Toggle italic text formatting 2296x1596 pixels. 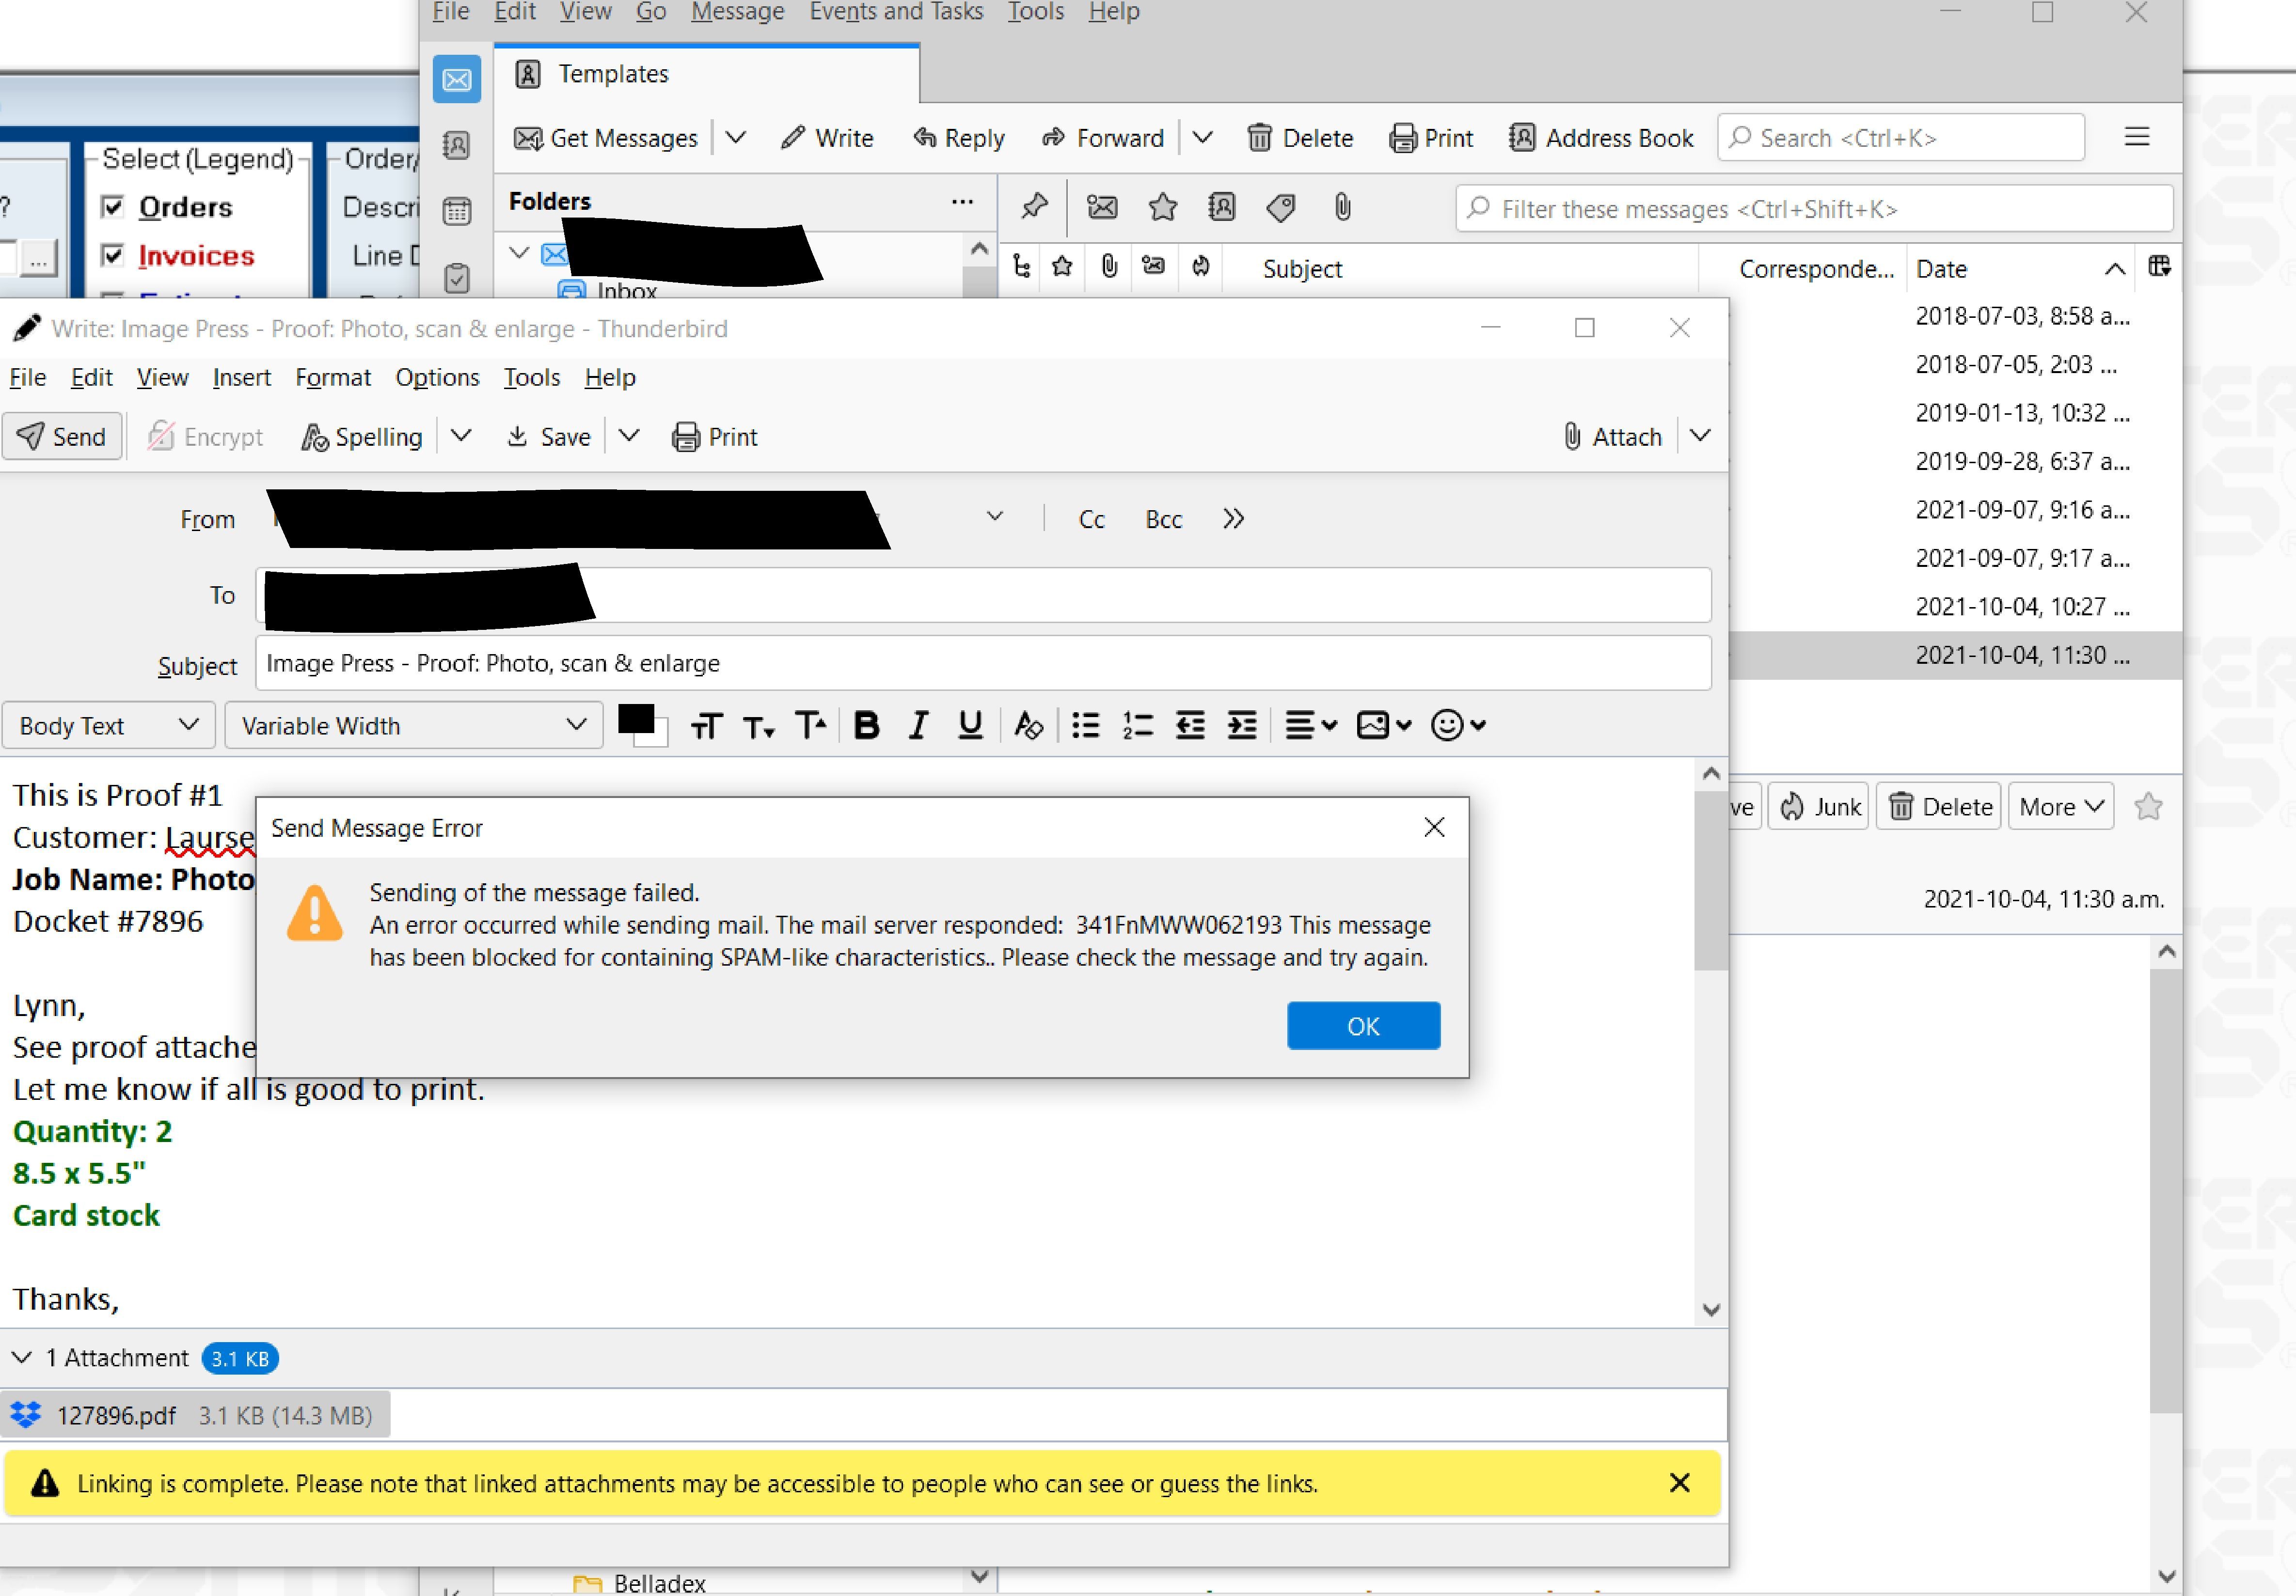918,725
